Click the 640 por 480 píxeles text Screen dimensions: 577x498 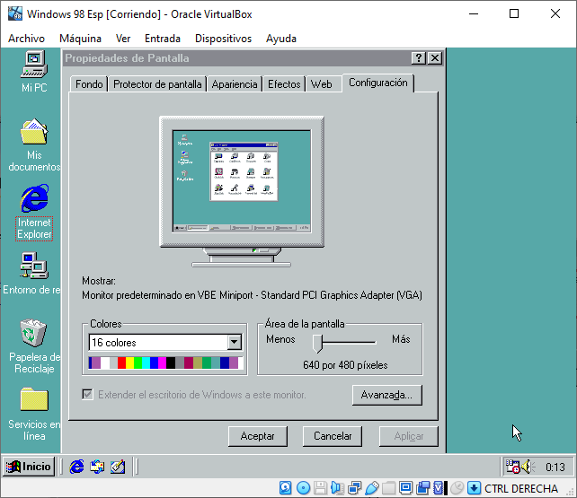(345, 365)
